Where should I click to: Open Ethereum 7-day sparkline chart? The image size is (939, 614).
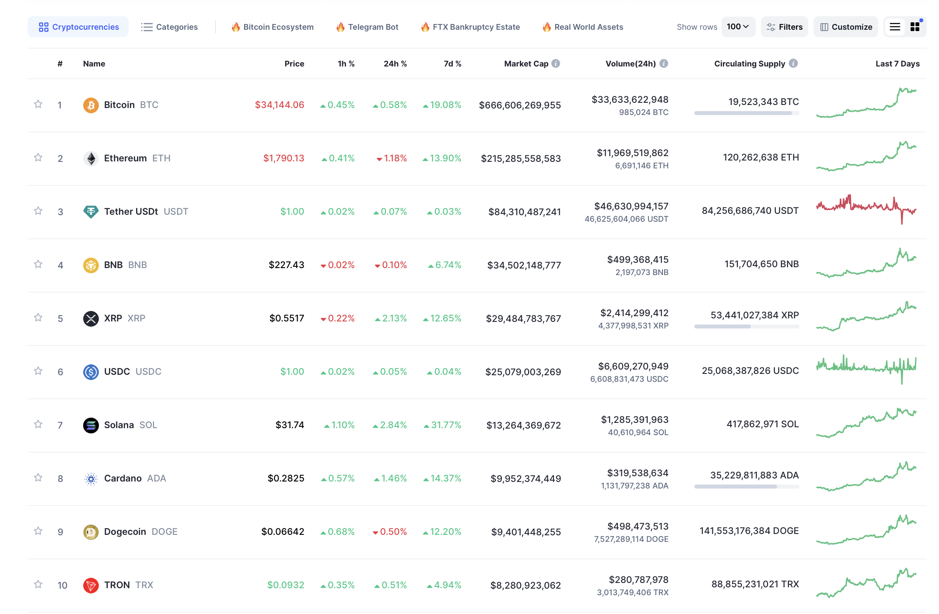866,156
